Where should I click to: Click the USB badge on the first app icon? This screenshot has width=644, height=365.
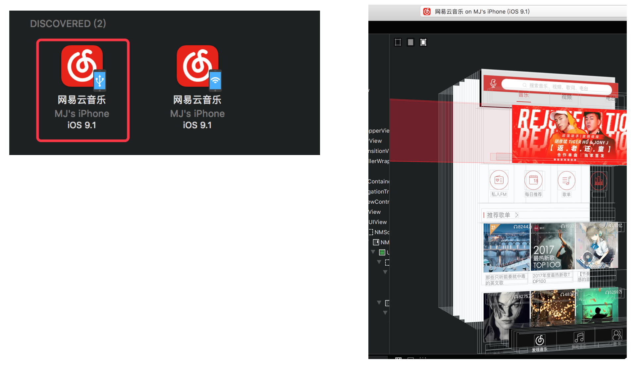(x=99, y=80)
